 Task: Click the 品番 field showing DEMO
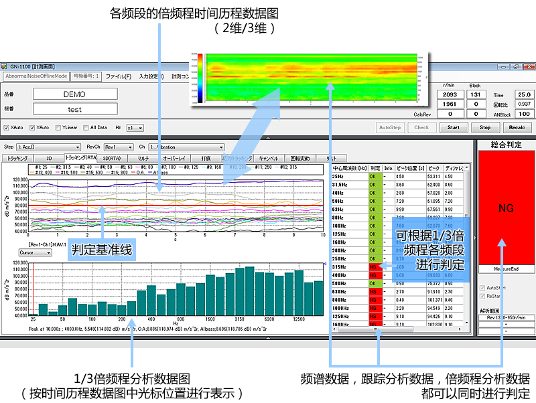(x=75, y=94)
